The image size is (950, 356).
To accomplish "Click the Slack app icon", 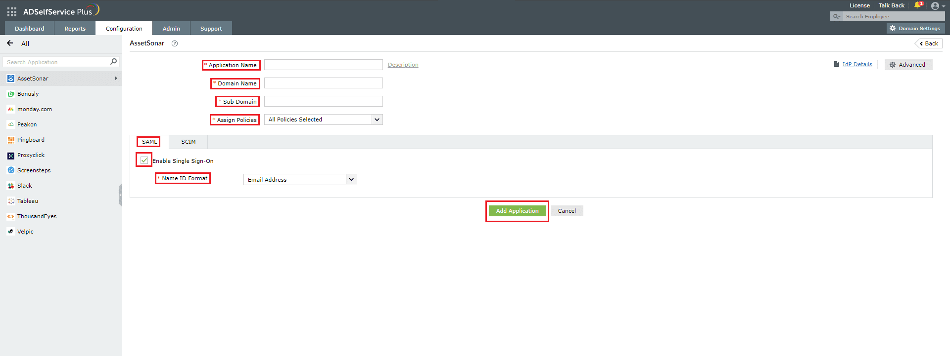I will pos(11,186).
